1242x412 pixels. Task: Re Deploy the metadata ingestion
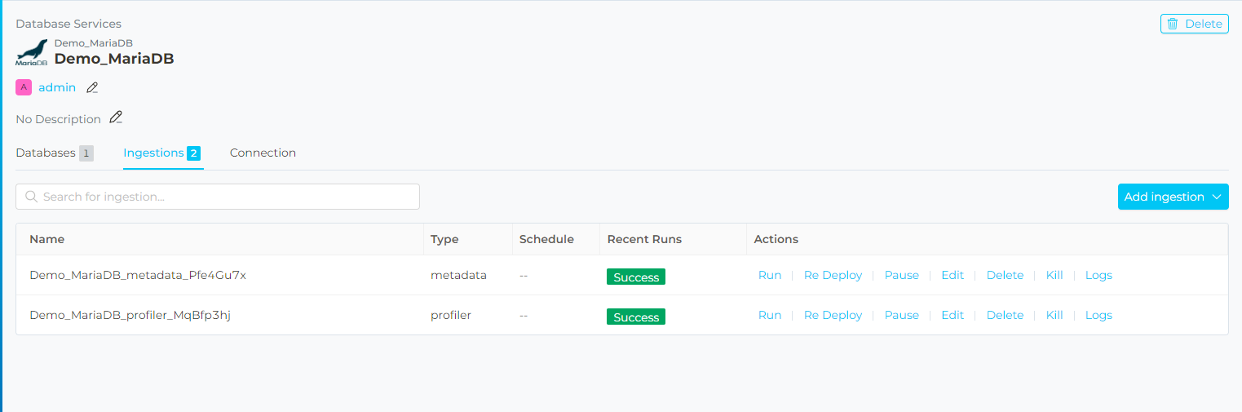pos(833,275)
